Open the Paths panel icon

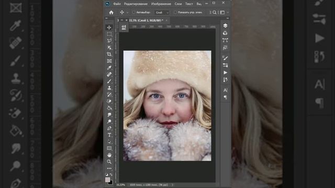[x=225, y=40]
